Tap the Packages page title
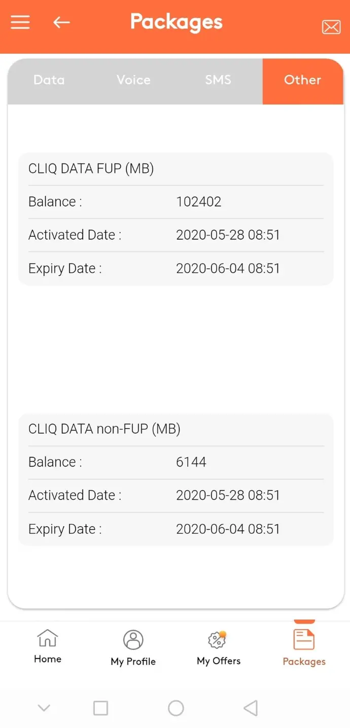Image resolution: width=350 pixels, height=728 pixels. pos(176,22)
